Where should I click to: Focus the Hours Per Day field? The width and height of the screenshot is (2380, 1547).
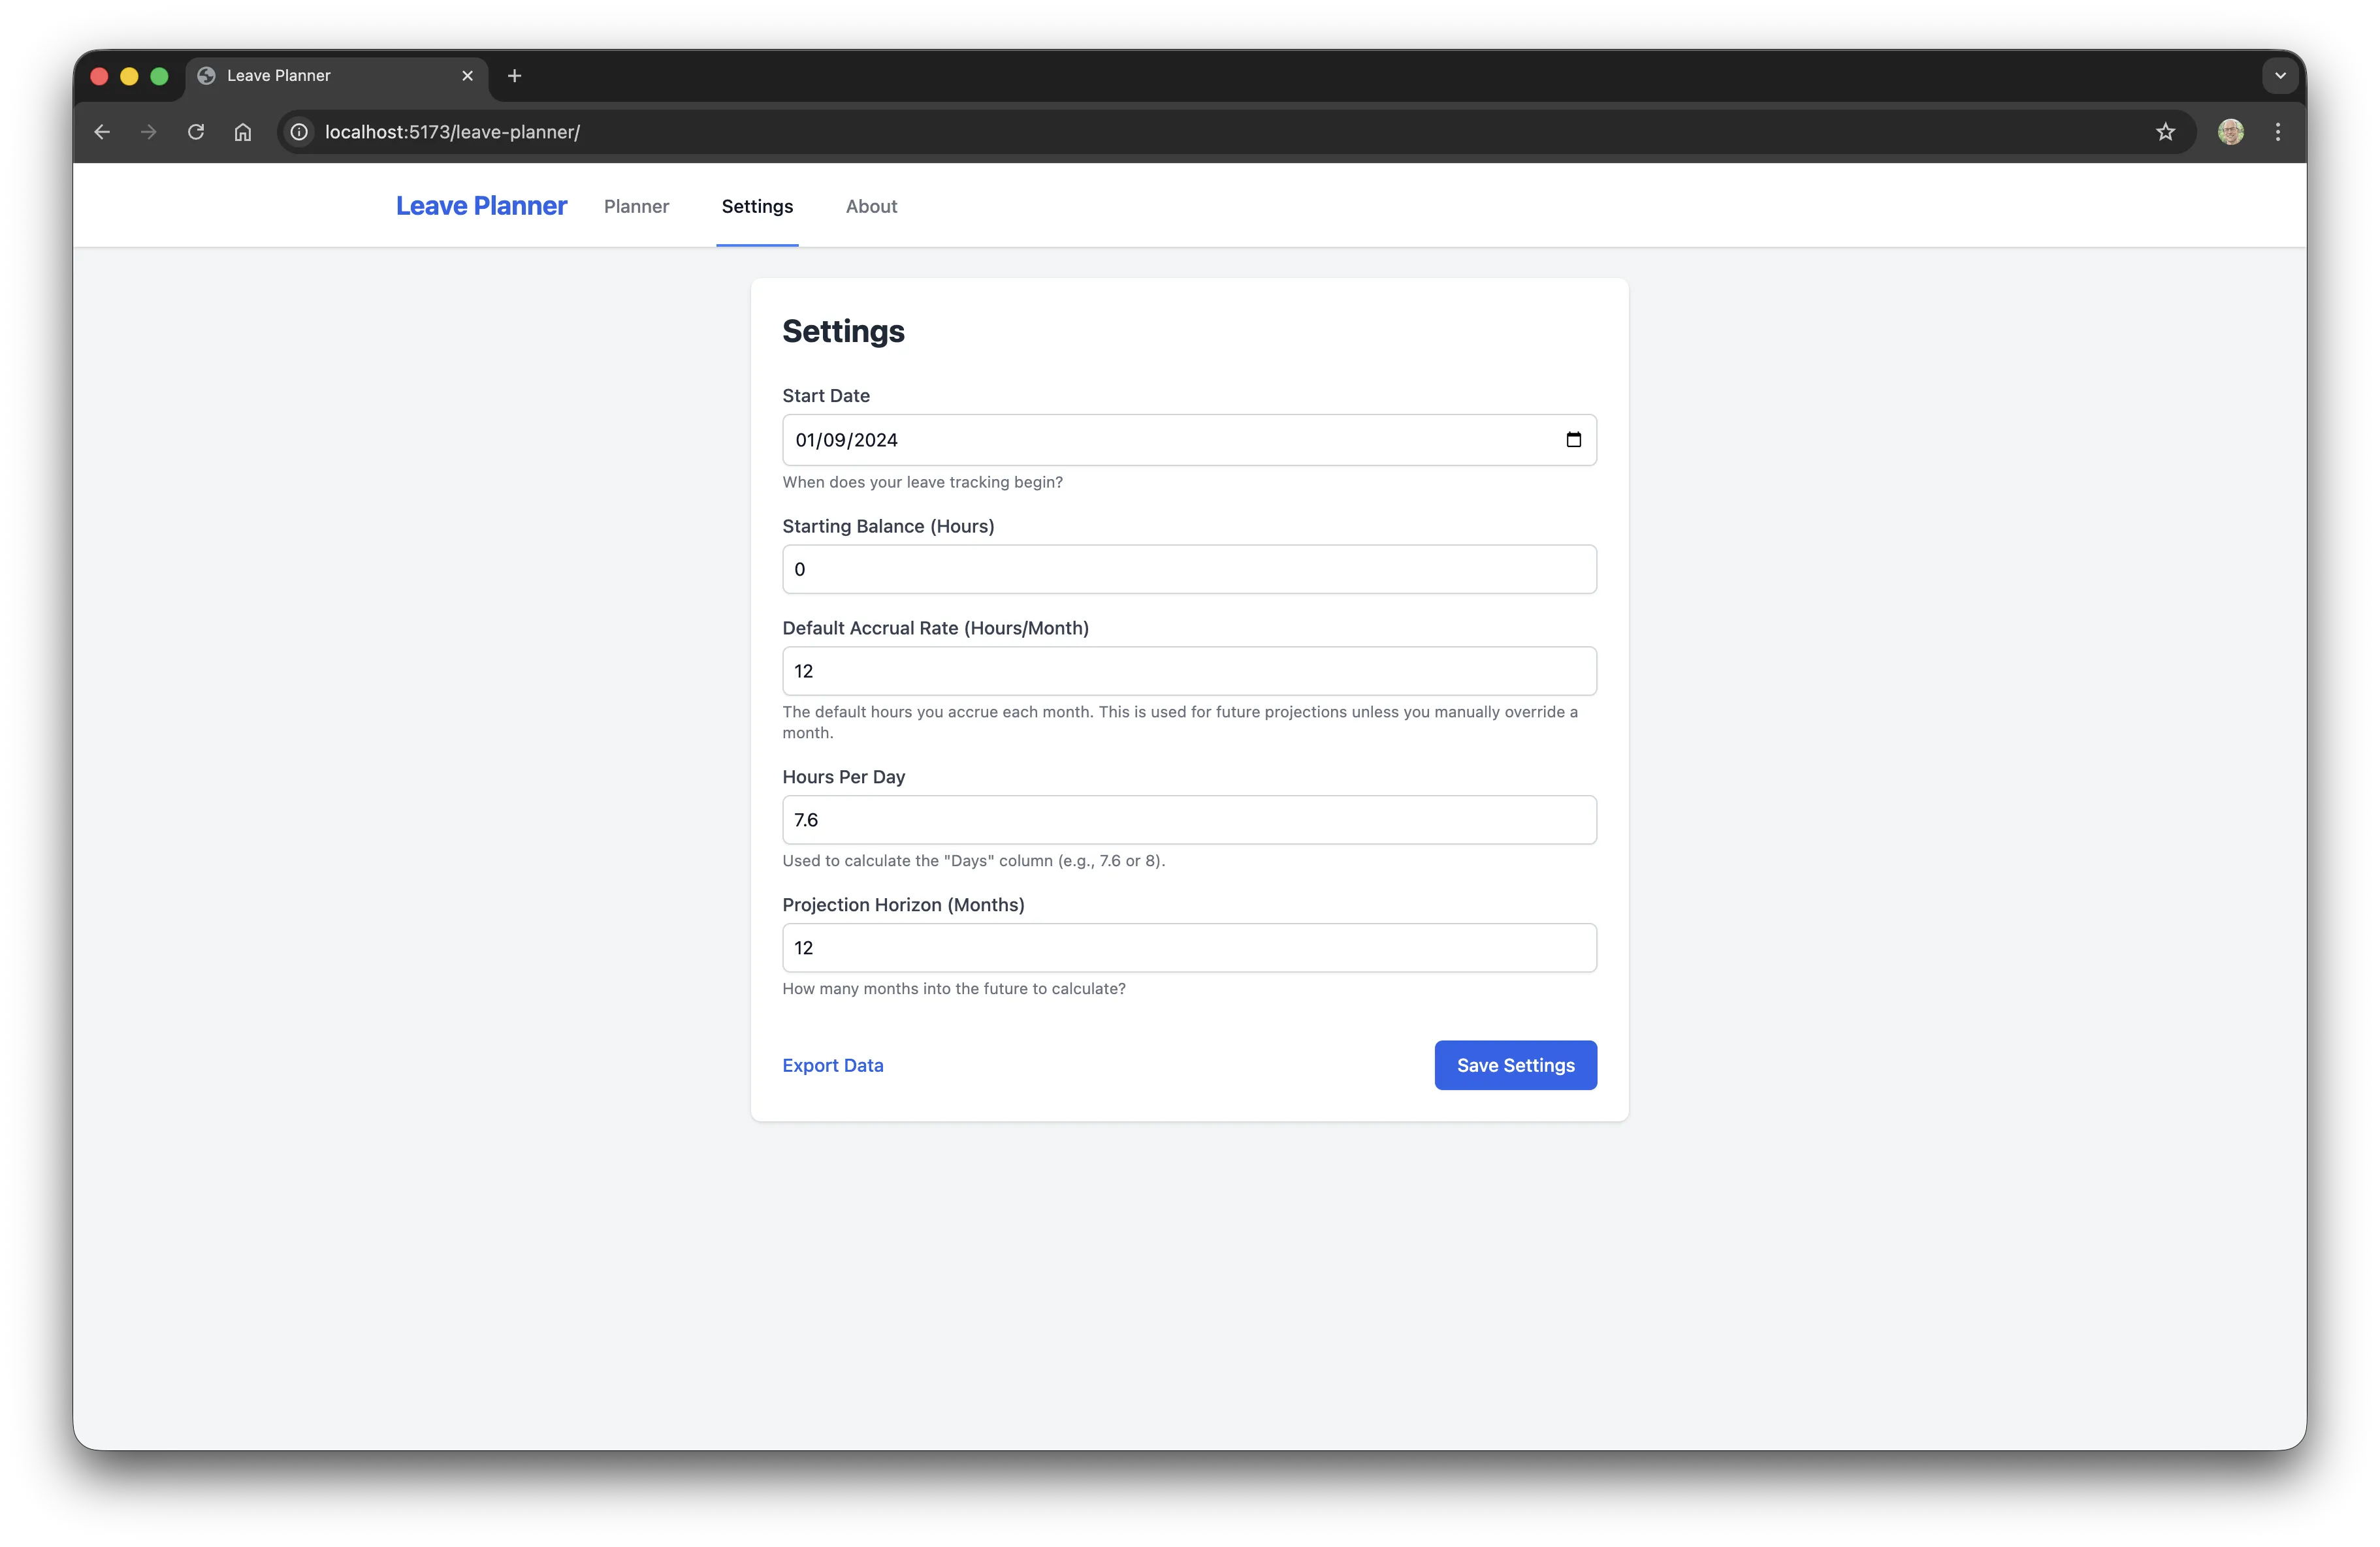[1189, 820]
